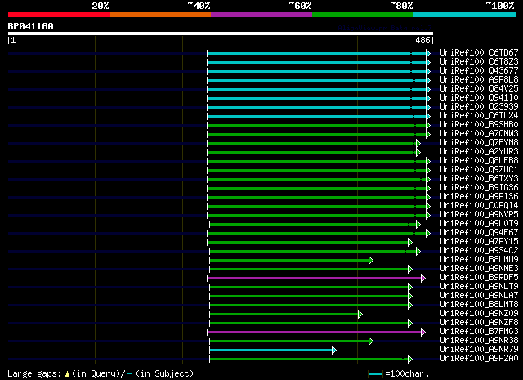Click the purple ~60% identity legend segment
This screenshot has width=523, height=380.
261,15
